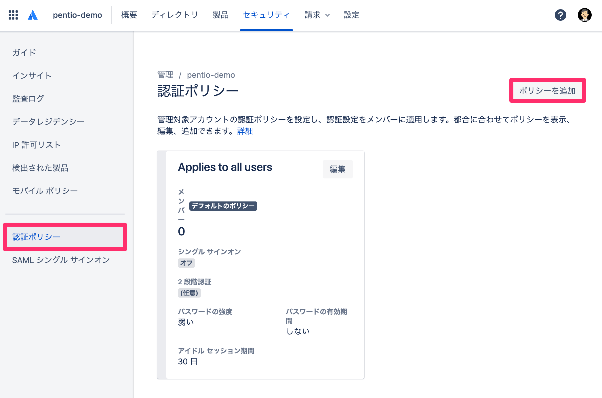Click the 管理 breadcrumb link

click(165, 75)
